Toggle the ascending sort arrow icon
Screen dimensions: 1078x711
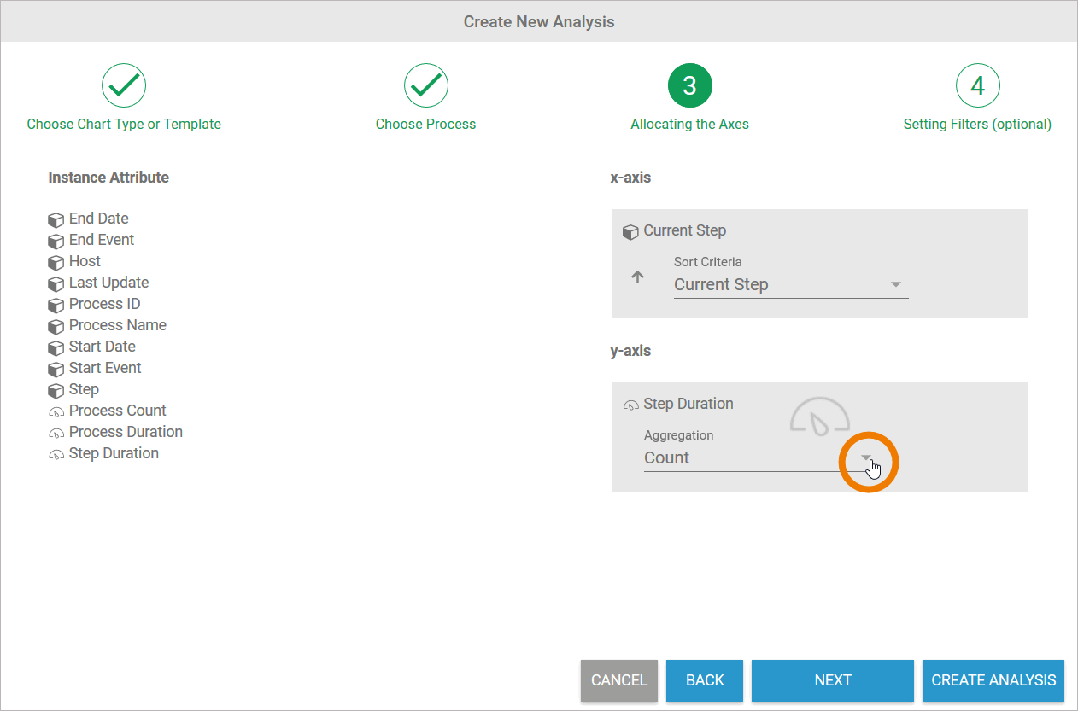637,277
